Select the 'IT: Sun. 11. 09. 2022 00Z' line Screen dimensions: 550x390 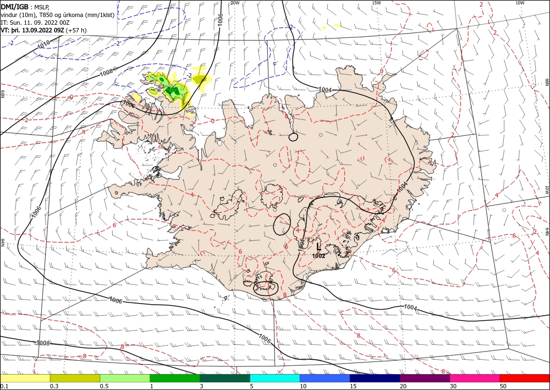coord(35,23)
